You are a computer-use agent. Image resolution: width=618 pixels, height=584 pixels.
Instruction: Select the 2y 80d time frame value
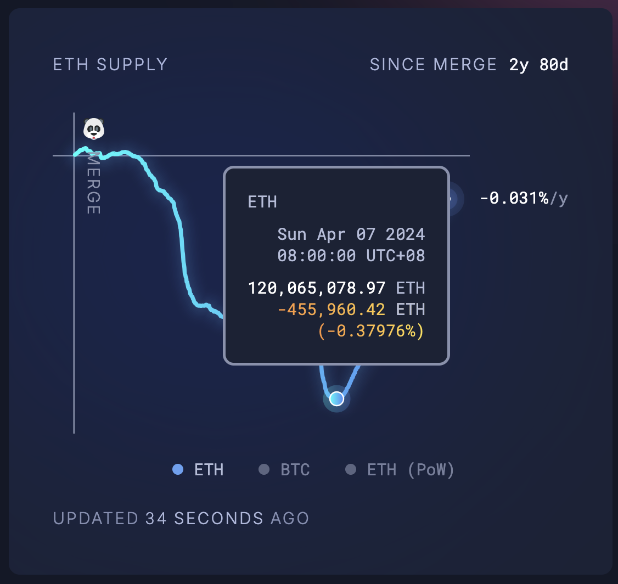pos(538,65)
